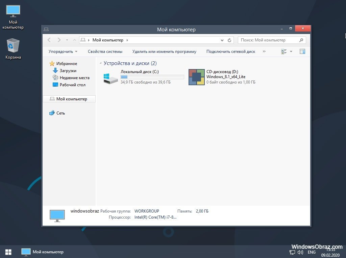Click the monitor icon in details pane
The image size is (346, 258).
pyautogui.click(x=57, y=216)
